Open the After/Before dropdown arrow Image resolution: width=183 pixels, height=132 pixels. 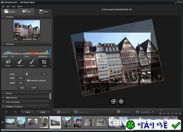[x=153, y=112]
